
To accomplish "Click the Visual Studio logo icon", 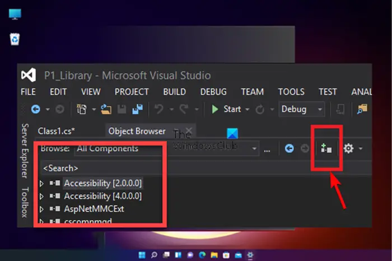I will (29, 75).
